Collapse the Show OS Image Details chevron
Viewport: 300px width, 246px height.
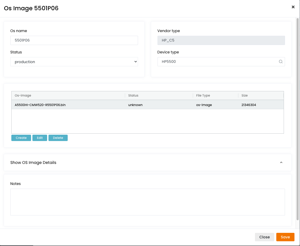tap(281, 163)
